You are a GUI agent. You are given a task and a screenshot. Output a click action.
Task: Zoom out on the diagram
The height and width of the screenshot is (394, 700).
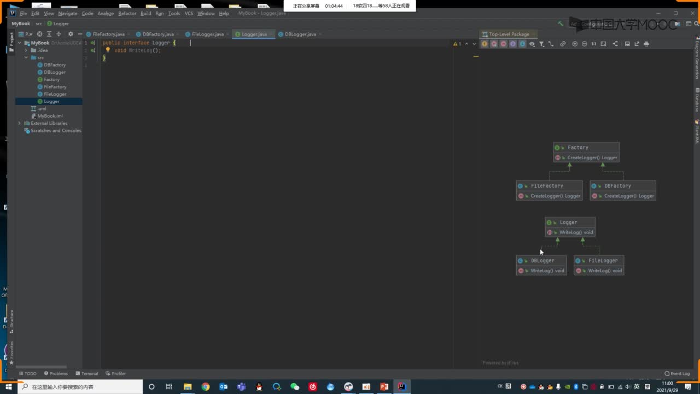pos(584,44)
